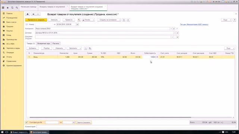
Task: Open the Документ отгрузки open-record icon
Action: [x=178, y=37]
